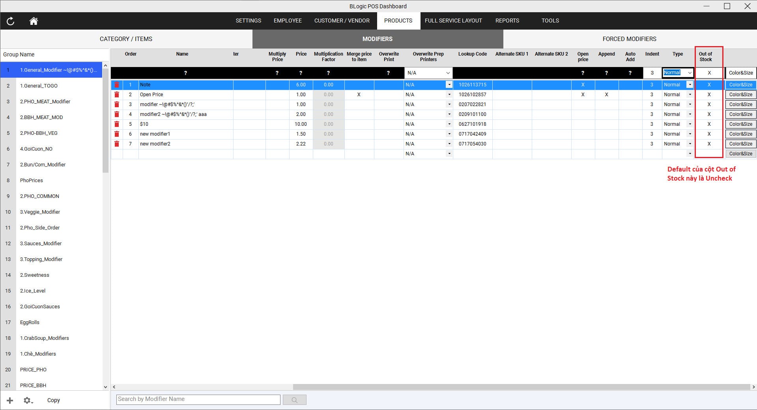
Task: Click the magnifier search button
Action: point(294,400)
